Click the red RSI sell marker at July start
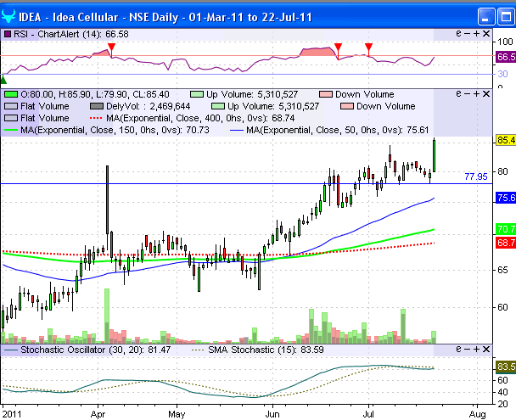 368,47
